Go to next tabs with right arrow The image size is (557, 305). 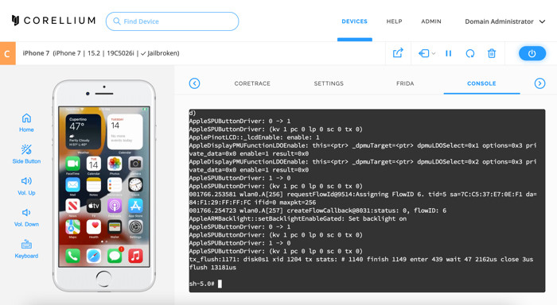539,83
